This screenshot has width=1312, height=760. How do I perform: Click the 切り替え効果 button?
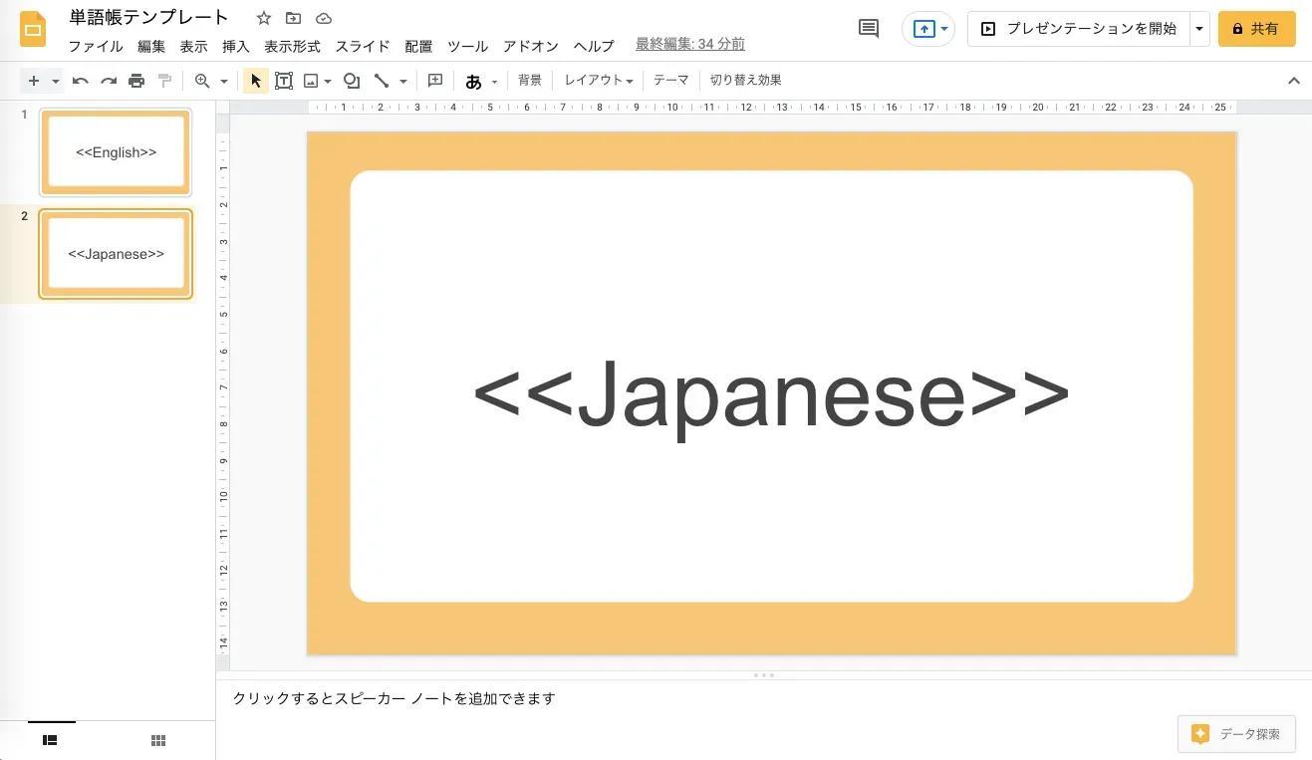(x=746, y=81)
